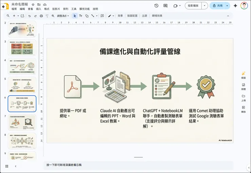Switch to grid view of slides
Screen dimensions: 251x173
pyautogui.click(x=7, y=166)
